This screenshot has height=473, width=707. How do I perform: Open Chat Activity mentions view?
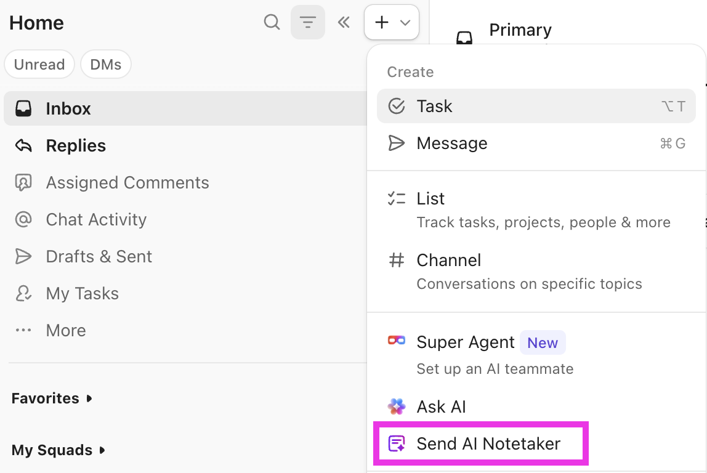[95, 219]
